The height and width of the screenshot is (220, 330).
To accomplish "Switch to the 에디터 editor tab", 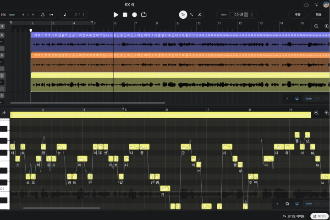I will pyautogui.click(x=319, y=216).
